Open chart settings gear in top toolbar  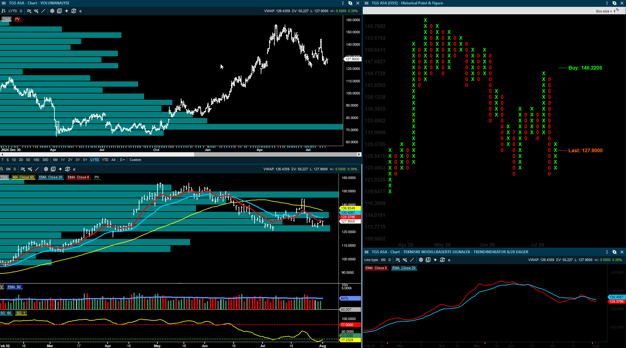point(52,11)
